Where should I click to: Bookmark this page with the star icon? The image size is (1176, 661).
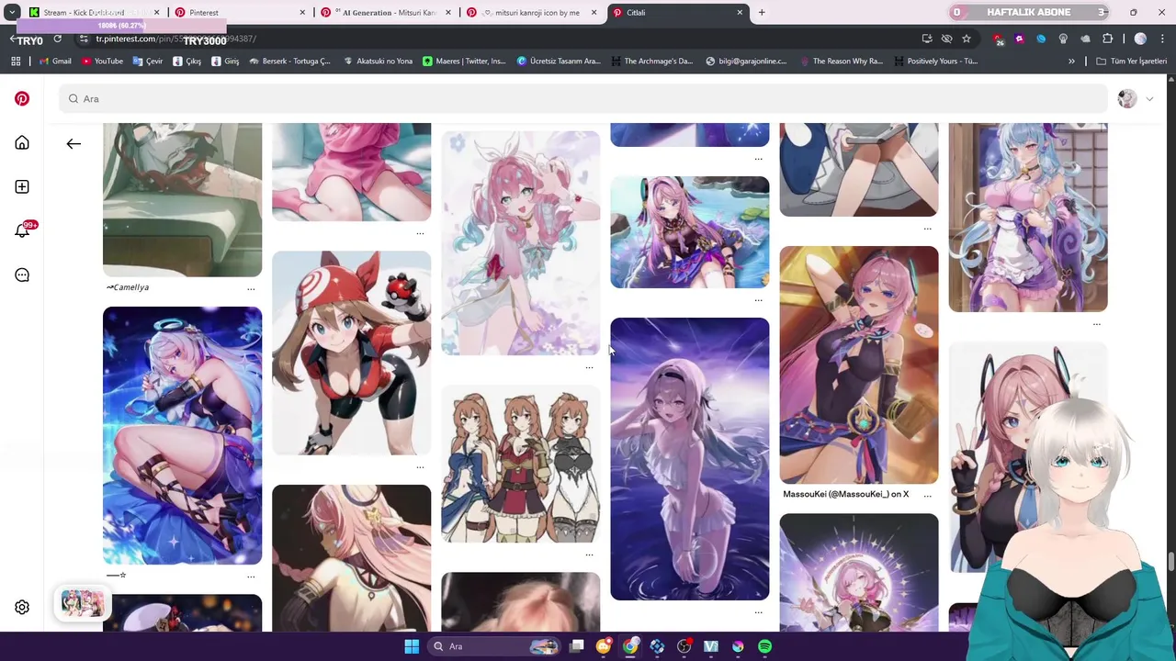(966, 39)
